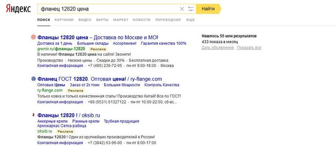Click the gremir.ru favicon beside first ad

coord(33,37)
